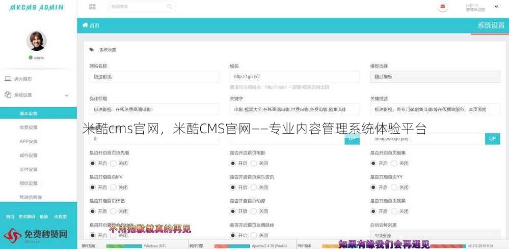Image resolution: width=509 pixels, height=249 pixels.
Task: Collapse the 系统设置 sidebar chevron
Action: (x=67, y=96)
